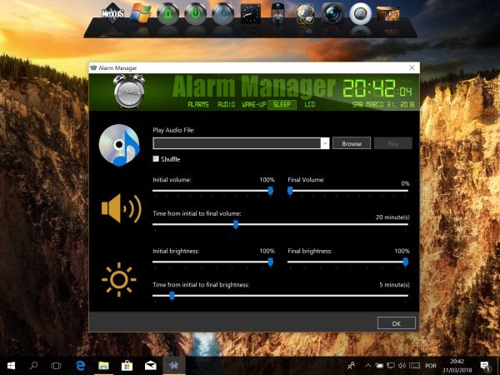This screenshot has height=375, width=500.
Task: Enable the Shuffle checkbox
Action: [x=156, y=159]
